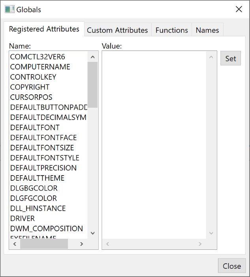This screenshot has width=250, height=277.
Task: Go to the Names tab
Action: click(x=207, y=30)
